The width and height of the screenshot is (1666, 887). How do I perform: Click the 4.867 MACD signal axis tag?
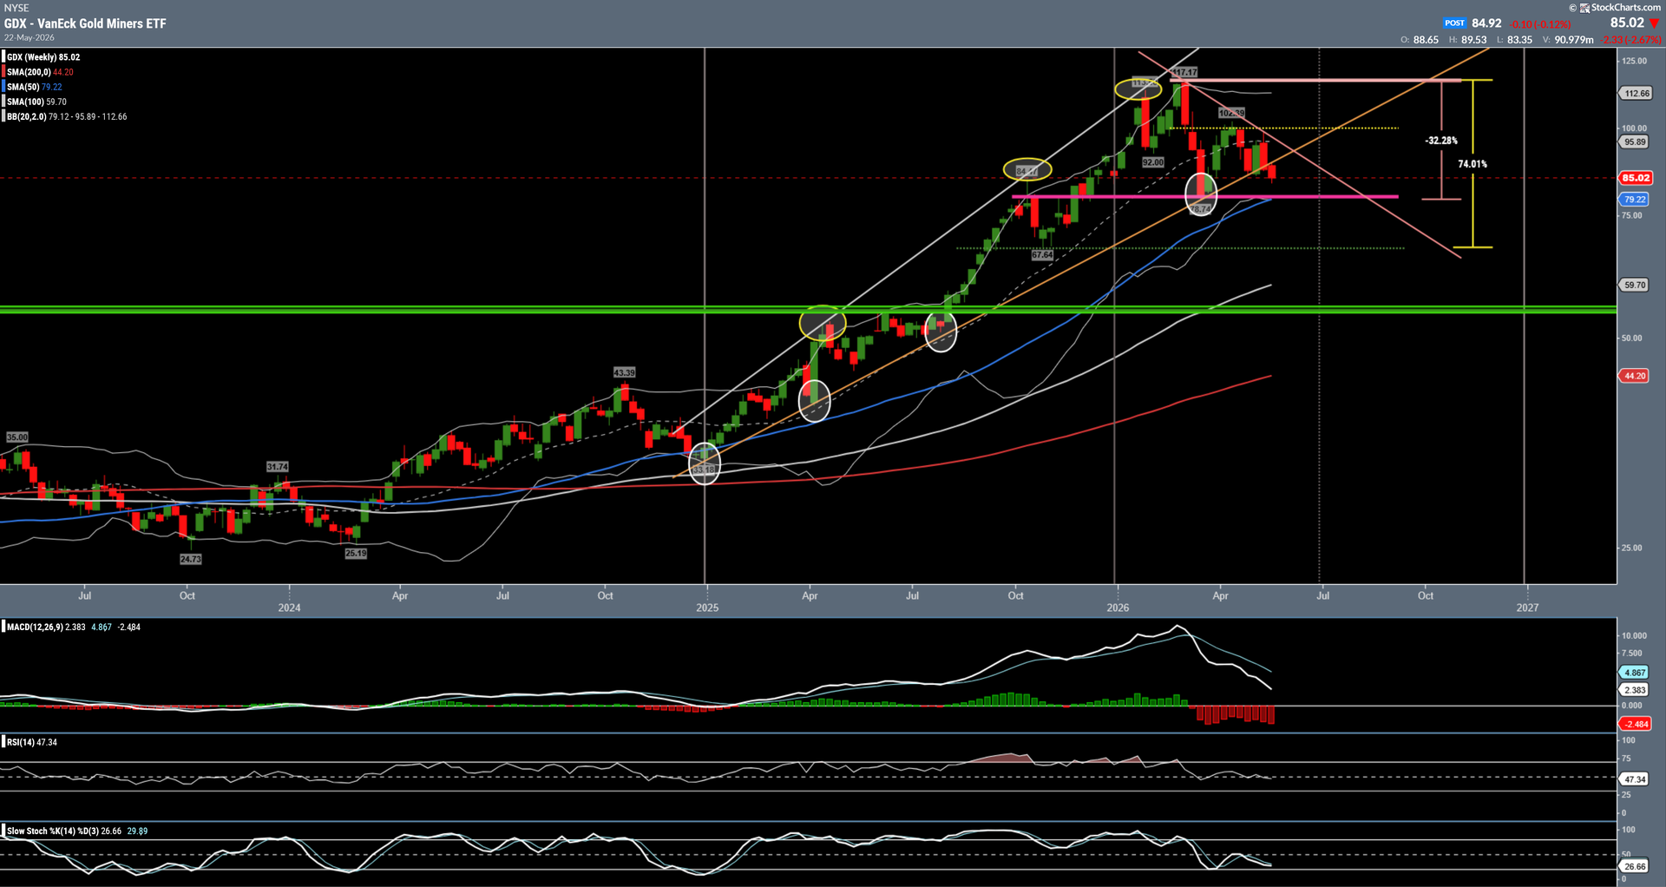(1635, 673)
